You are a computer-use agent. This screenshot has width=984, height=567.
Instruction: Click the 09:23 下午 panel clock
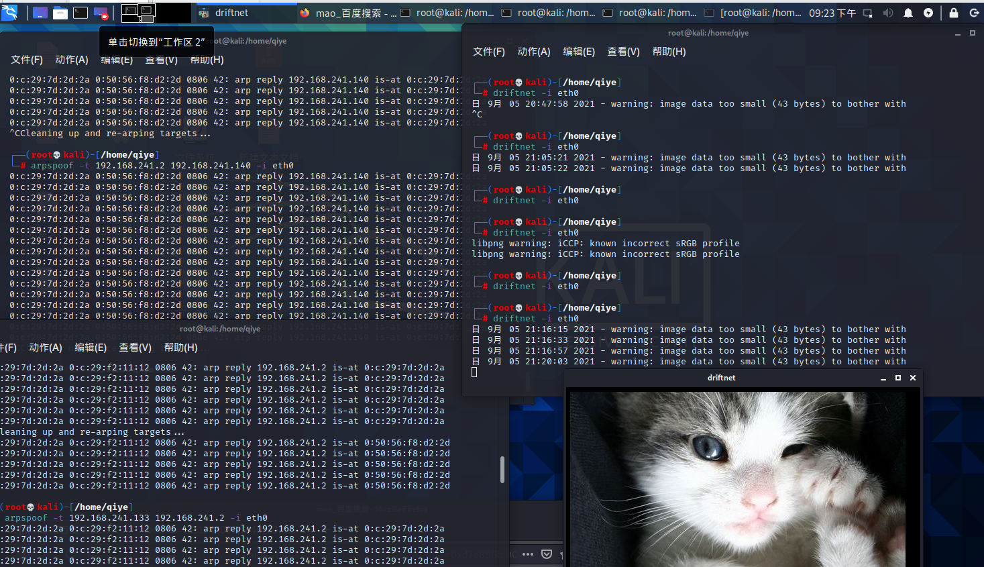(x=832, y=13)
